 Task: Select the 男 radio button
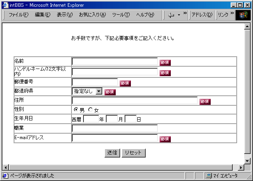coord(76,110)
